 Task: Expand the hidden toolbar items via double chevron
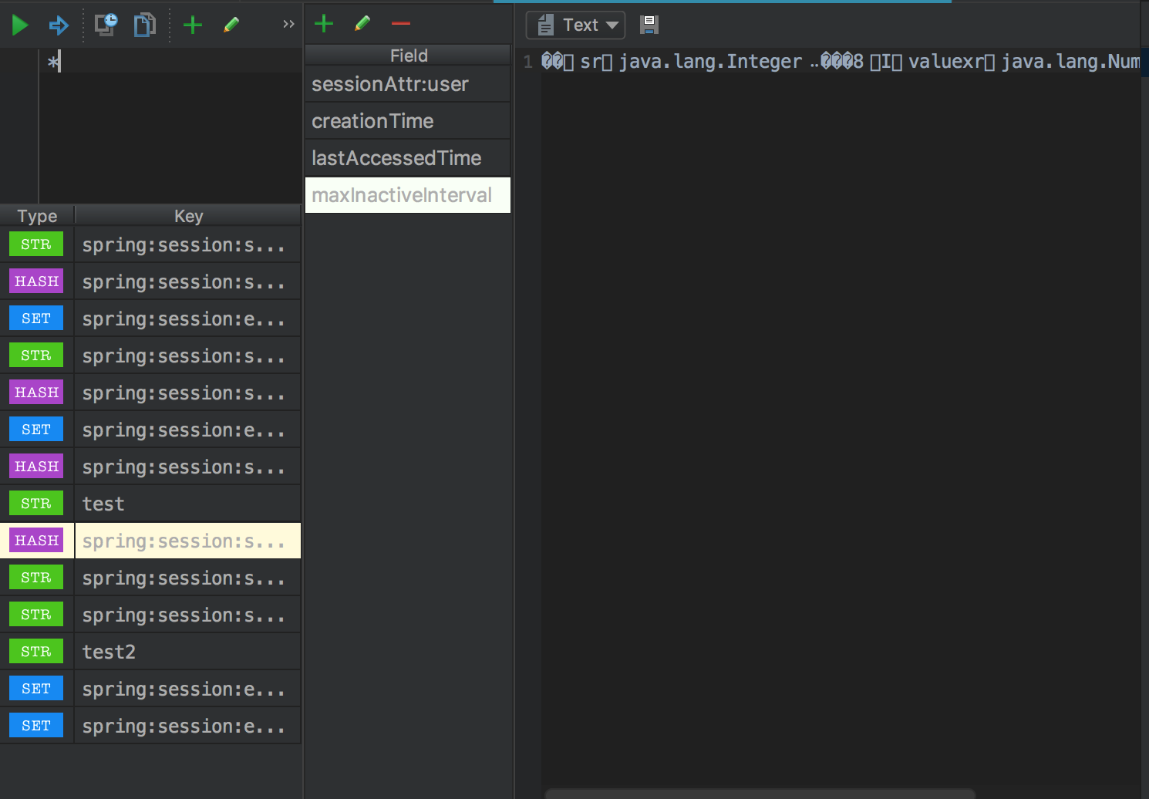tap(288, 25)
